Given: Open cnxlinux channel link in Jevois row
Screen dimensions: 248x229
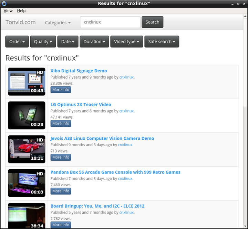Looking at the screenshot, I should point(125,145).
